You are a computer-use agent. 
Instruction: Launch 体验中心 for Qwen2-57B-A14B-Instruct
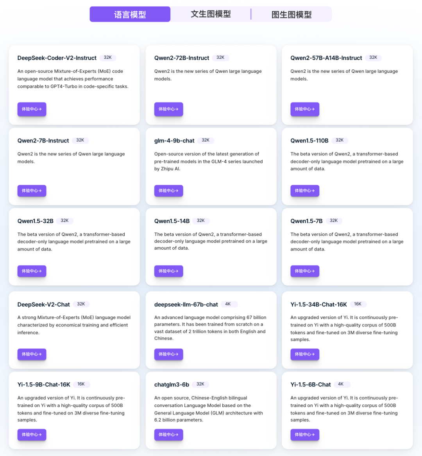[305, 109]
